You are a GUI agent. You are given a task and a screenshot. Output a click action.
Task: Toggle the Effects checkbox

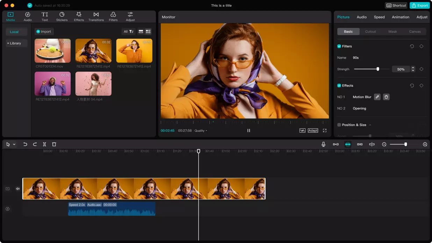pyautogui.click(x=339, y=86)
